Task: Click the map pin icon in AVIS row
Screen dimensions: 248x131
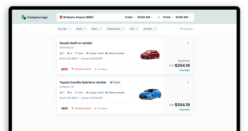Action: pyautogui.click(x=72, y=69)
